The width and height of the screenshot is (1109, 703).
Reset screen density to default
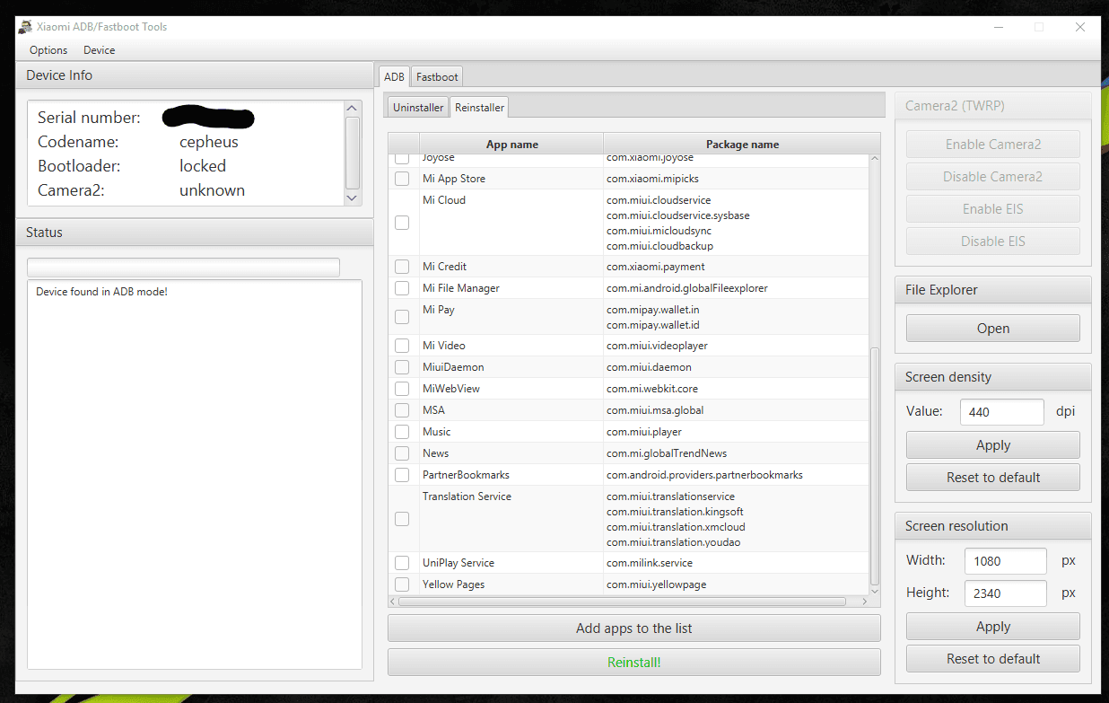993,478
